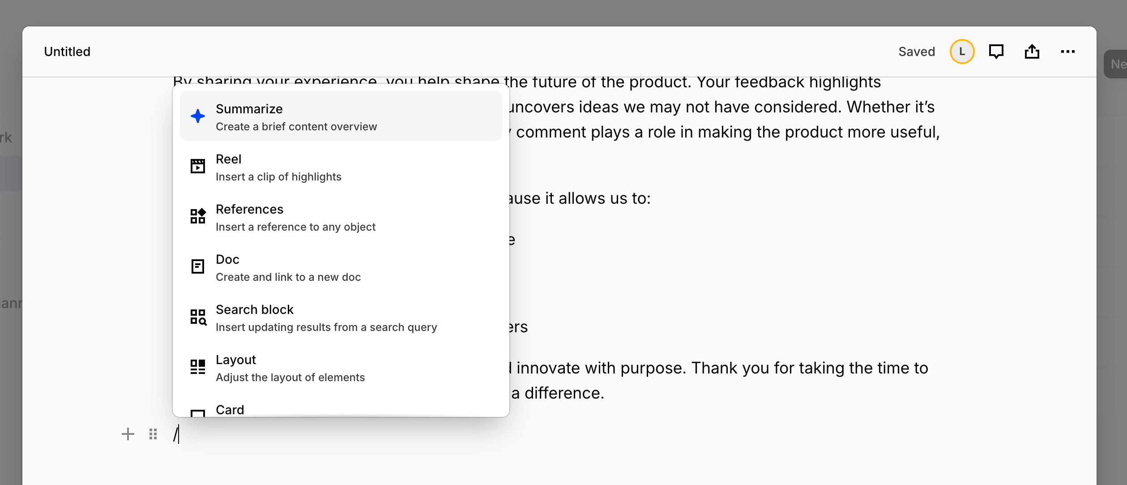Image resolution: width=1127 pixels, height=485 pixels.
Task: Select the partially visible Card option
Action: click(x=230, y=410)
